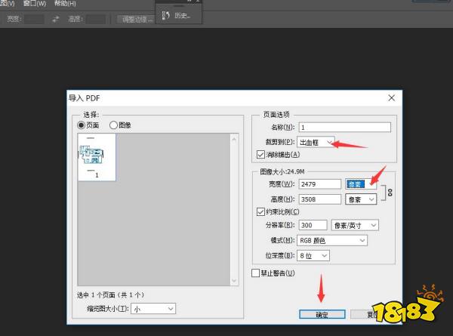The image size is (453, 336).
Task: Click the link chain icon beside dimensions
Action: click(x=390, y=192)
